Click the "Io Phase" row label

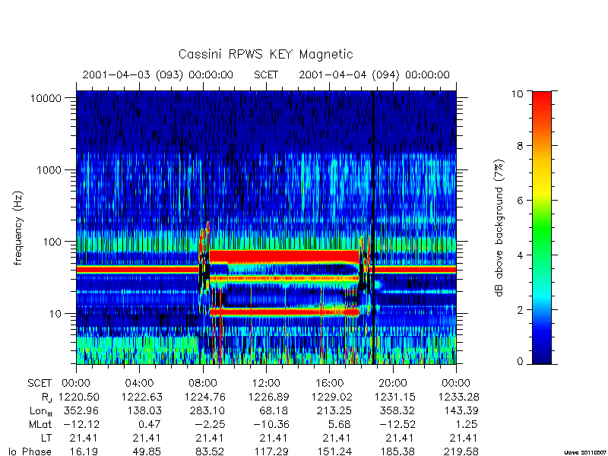pyautogui.click(x=30, y=451)
